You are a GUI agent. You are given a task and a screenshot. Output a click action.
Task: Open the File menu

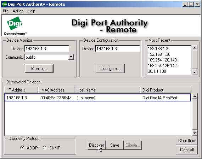point(6,11)
